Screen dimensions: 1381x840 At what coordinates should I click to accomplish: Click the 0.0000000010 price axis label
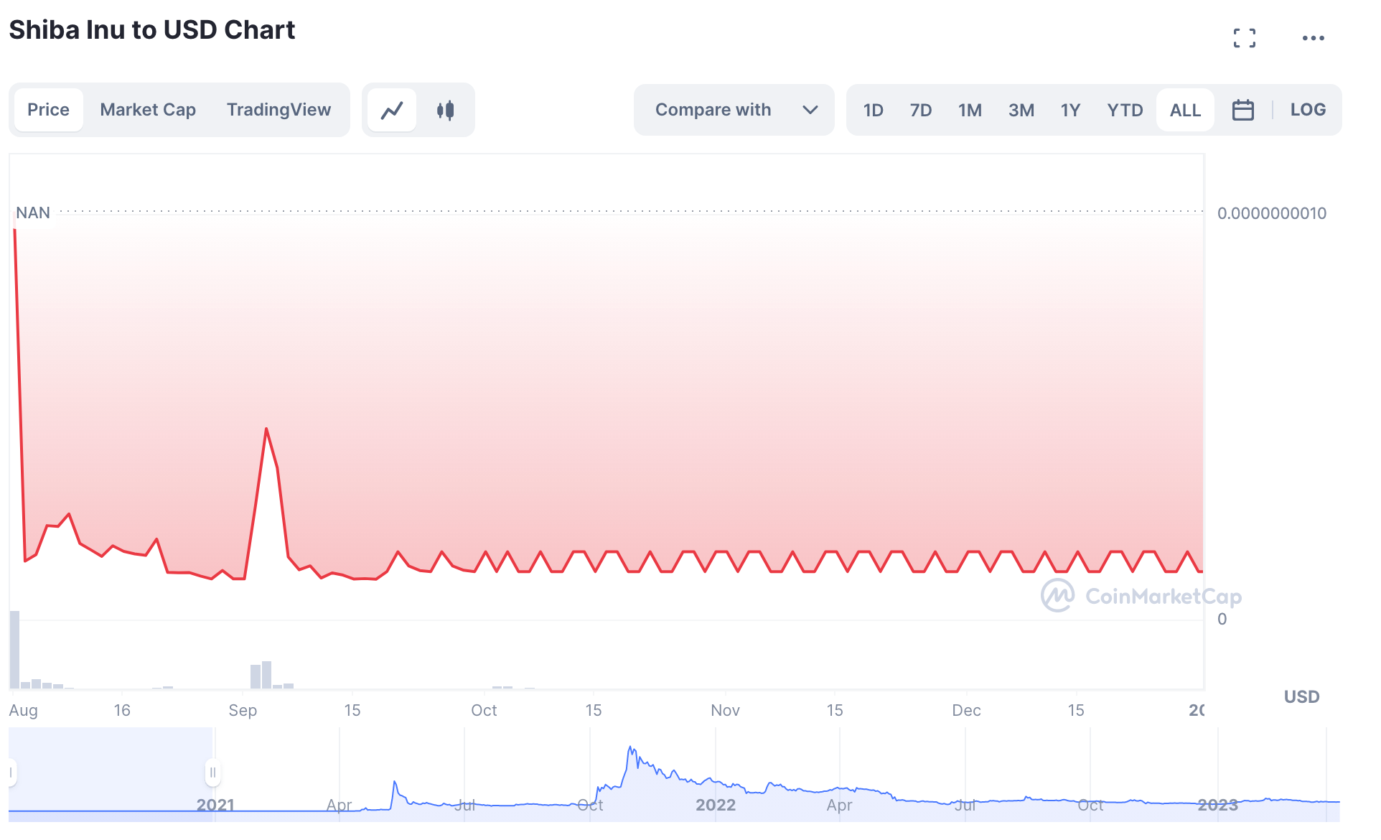1272,213
